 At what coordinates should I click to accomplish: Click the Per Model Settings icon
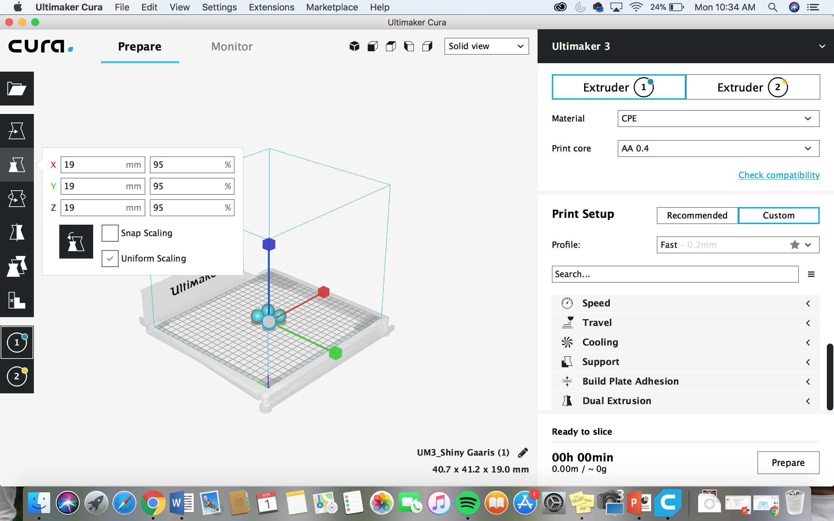[17, 266]
